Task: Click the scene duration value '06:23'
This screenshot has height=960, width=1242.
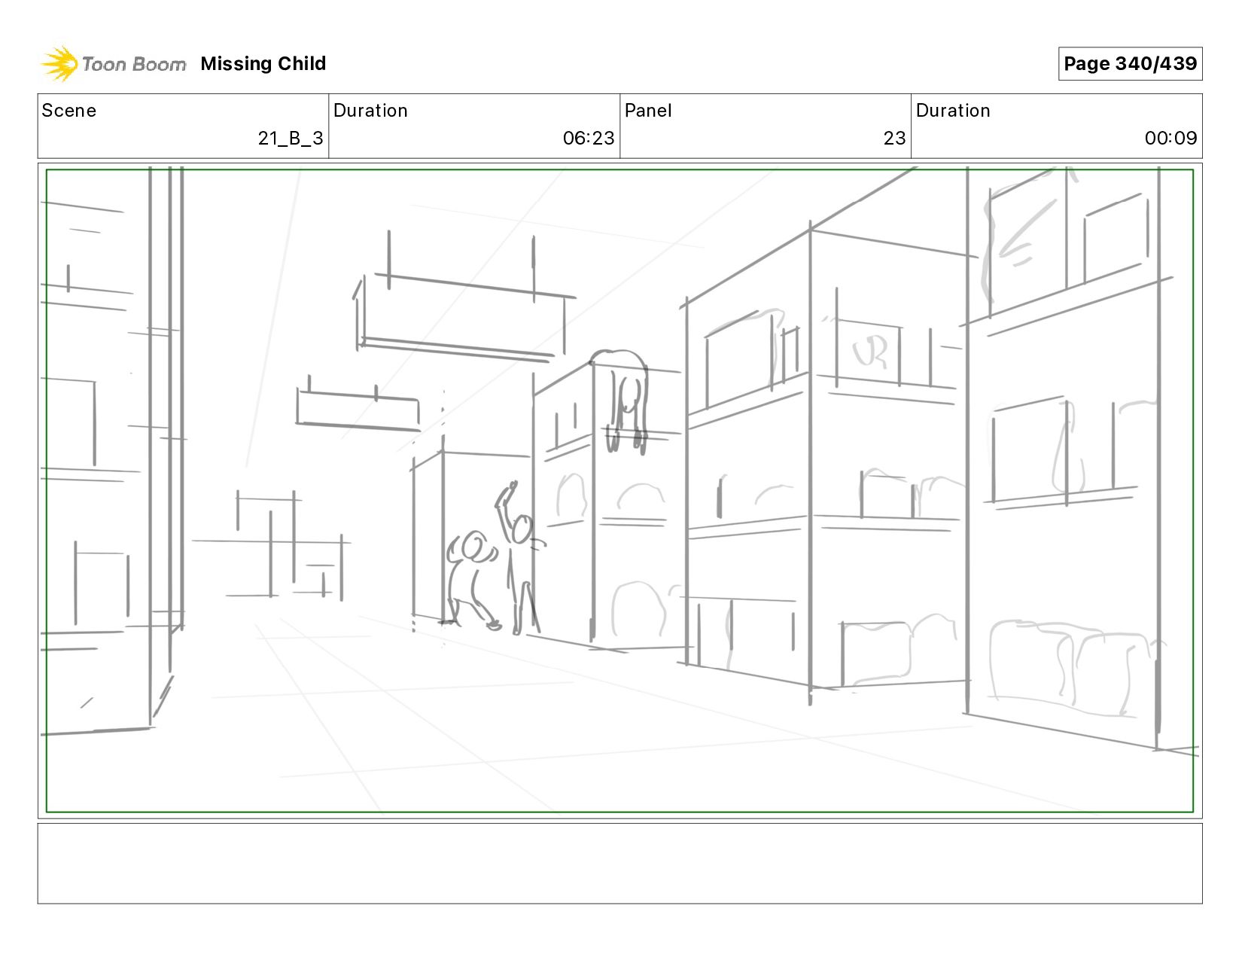Action: pyautogui.click(x=589, y=139)
